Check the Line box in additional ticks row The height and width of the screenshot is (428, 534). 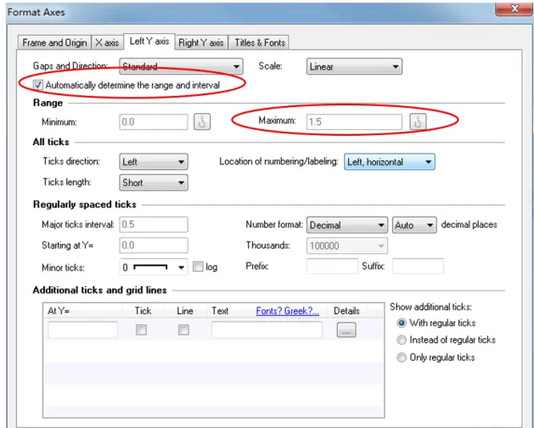click(x=183, y=330)
